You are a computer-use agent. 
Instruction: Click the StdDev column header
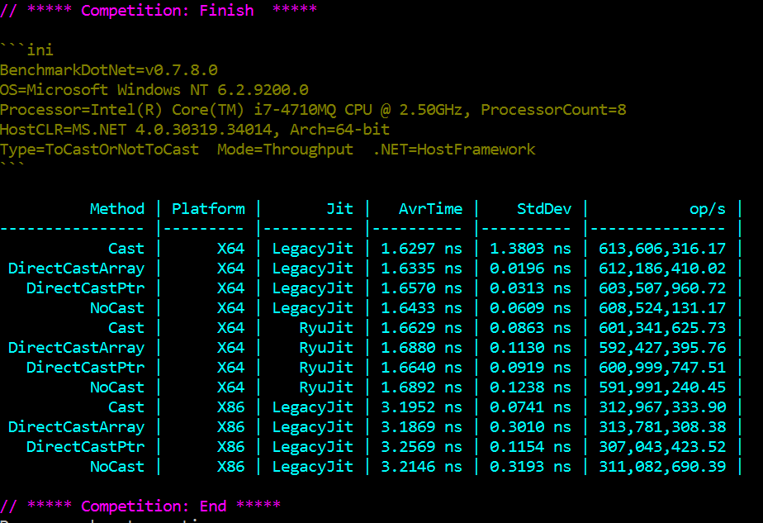coord(544,209)
